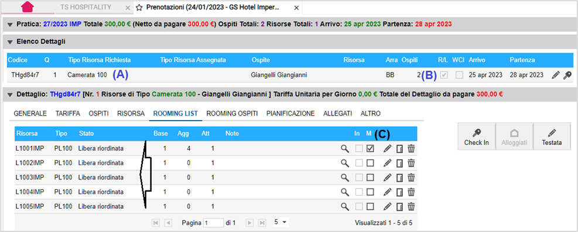Uncheck the M checkbox for L1001IMP
578x232 pixels.
(371, 148)
